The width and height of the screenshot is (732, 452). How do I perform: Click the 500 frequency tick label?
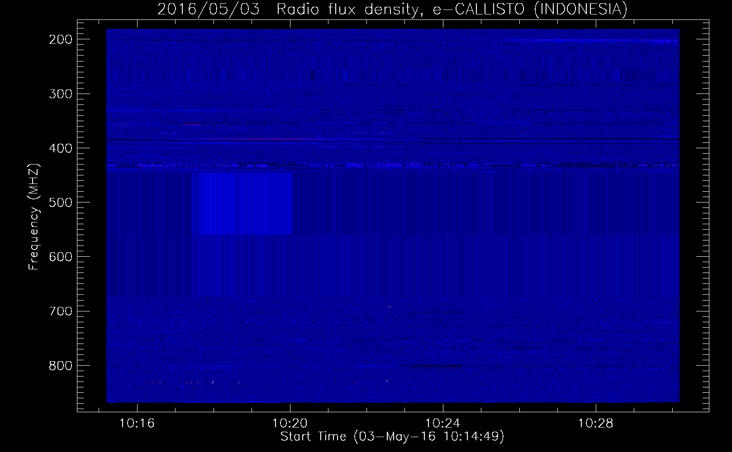pos(61,202)
